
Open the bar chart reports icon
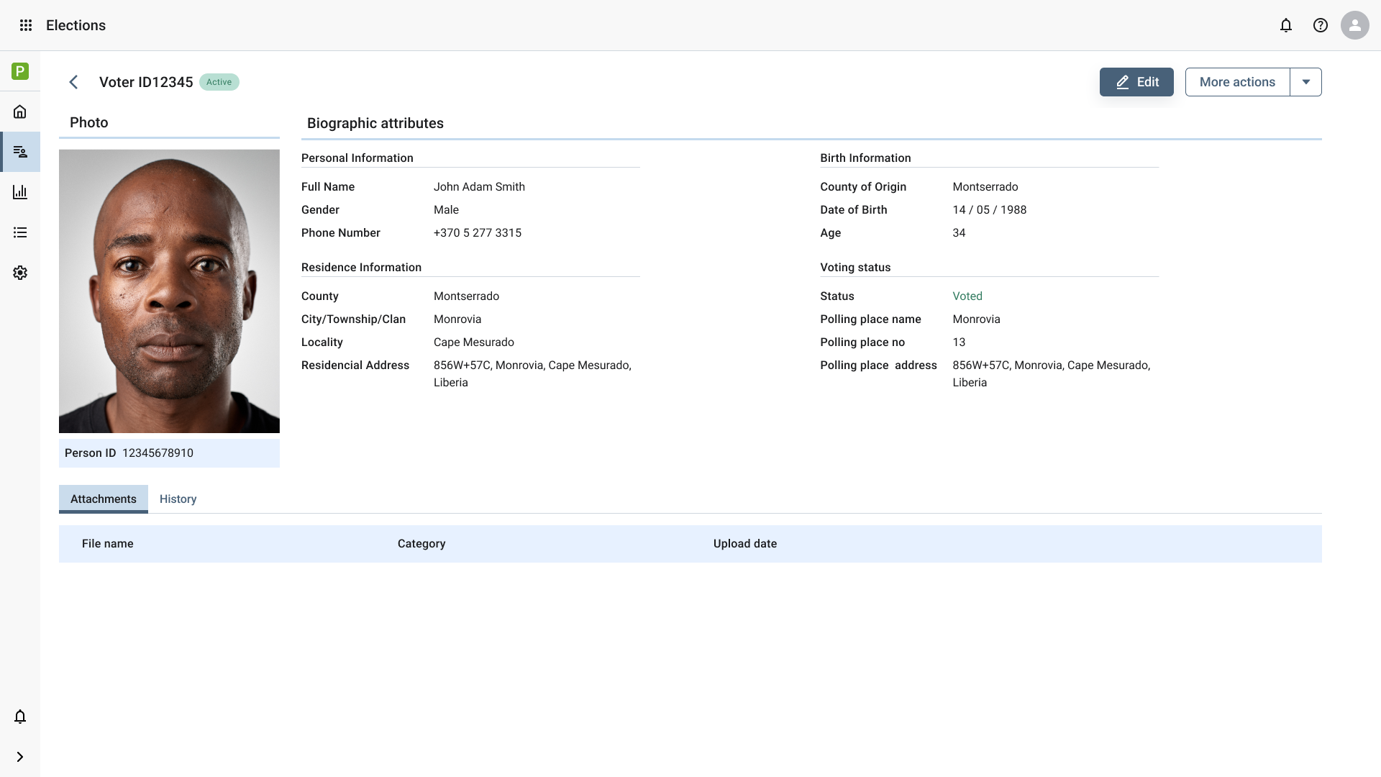[x=20, y=192]
